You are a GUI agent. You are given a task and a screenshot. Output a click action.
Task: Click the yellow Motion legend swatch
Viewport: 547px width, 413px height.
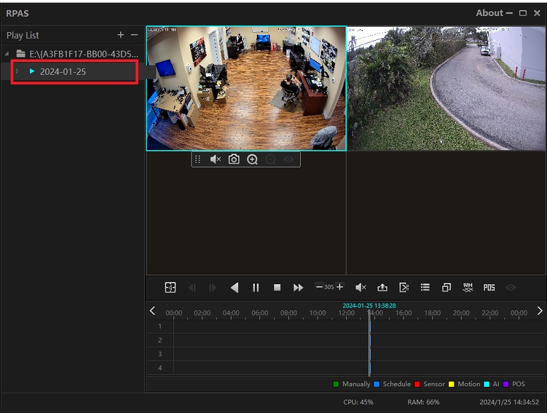pos(452,384)
